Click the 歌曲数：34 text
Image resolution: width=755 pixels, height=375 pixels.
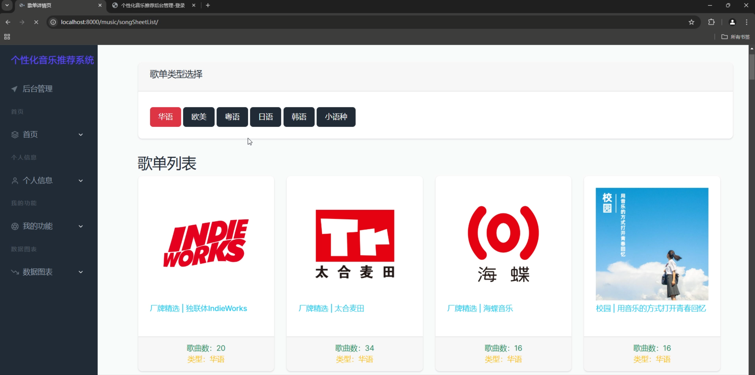point(355,348)
